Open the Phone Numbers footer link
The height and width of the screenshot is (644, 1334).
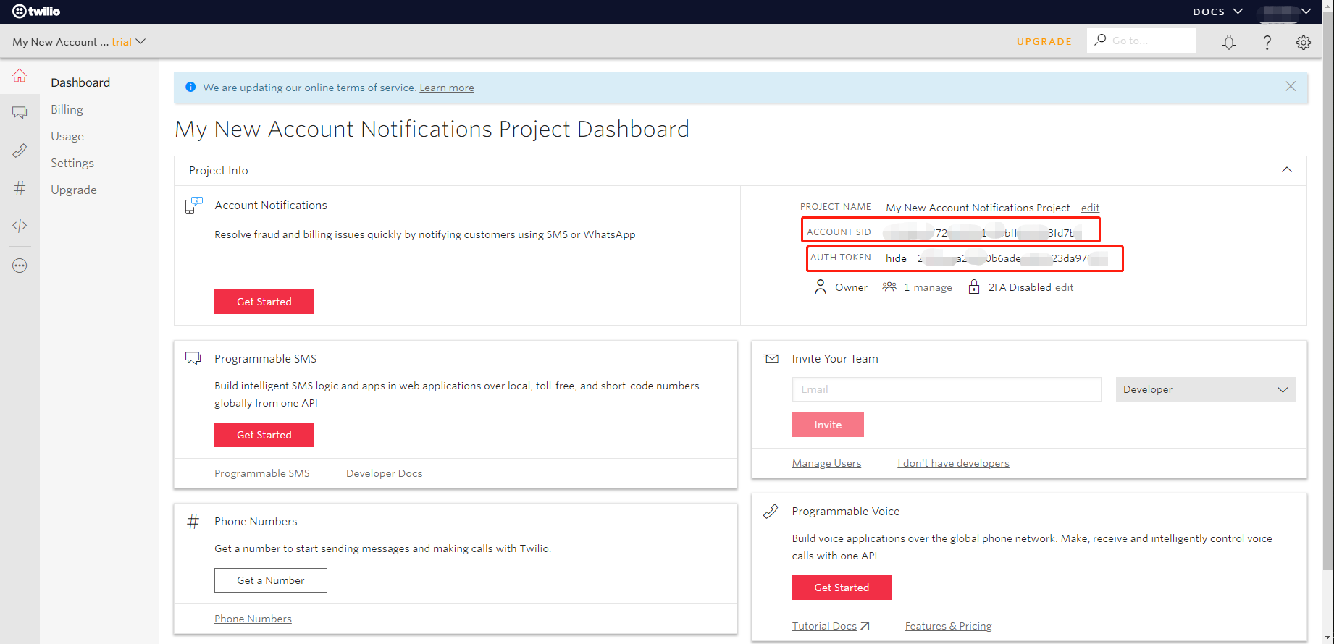pos(253,619)
